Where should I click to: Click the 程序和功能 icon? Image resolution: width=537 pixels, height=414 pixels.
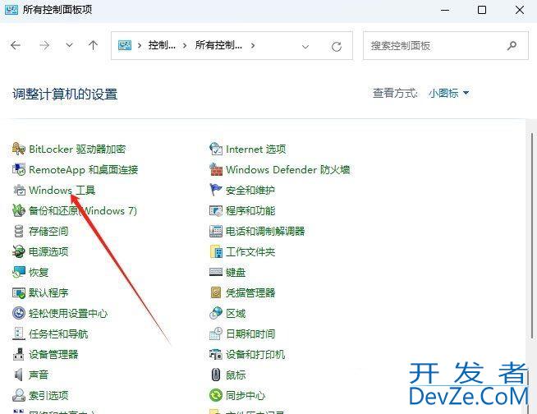tap(216, 211)
